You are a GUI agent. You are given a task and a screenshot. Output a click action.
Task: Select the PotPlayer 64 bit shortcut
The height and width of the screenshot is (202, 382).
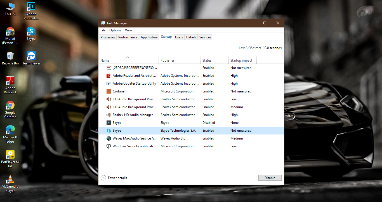10,159
